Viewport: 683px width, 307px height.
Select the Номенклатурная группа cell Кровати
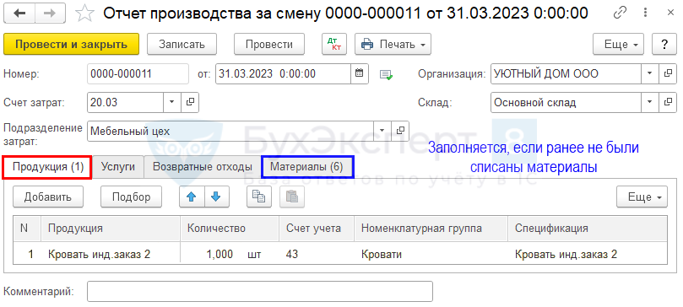431,254
